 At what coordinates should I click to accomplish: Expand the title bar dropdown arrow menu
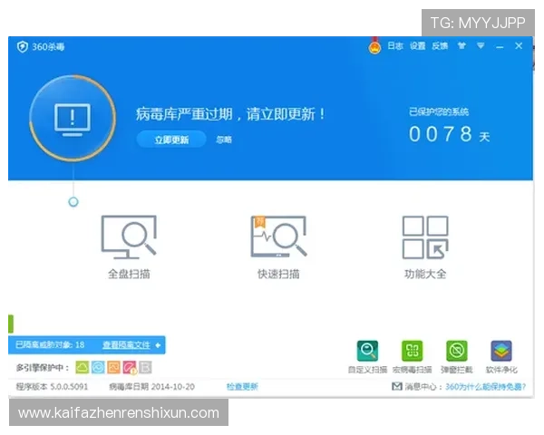[x=481, y=46]
